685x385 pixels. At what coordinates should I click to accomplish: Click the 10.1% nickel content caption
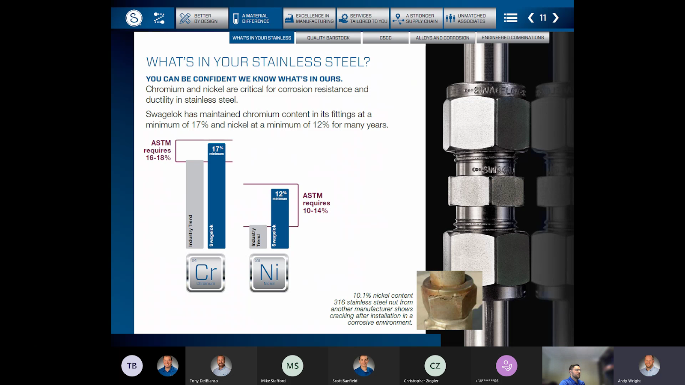[x=372, y=309]
